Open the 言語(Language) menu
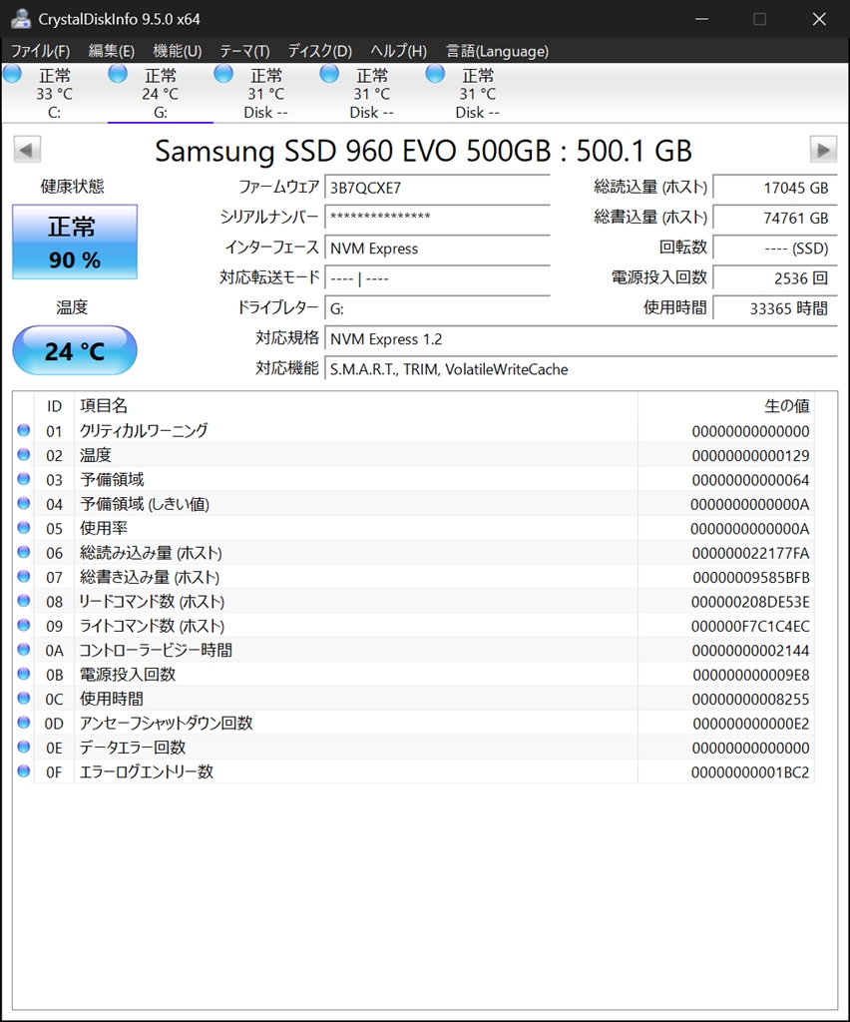 coord(497,51)
